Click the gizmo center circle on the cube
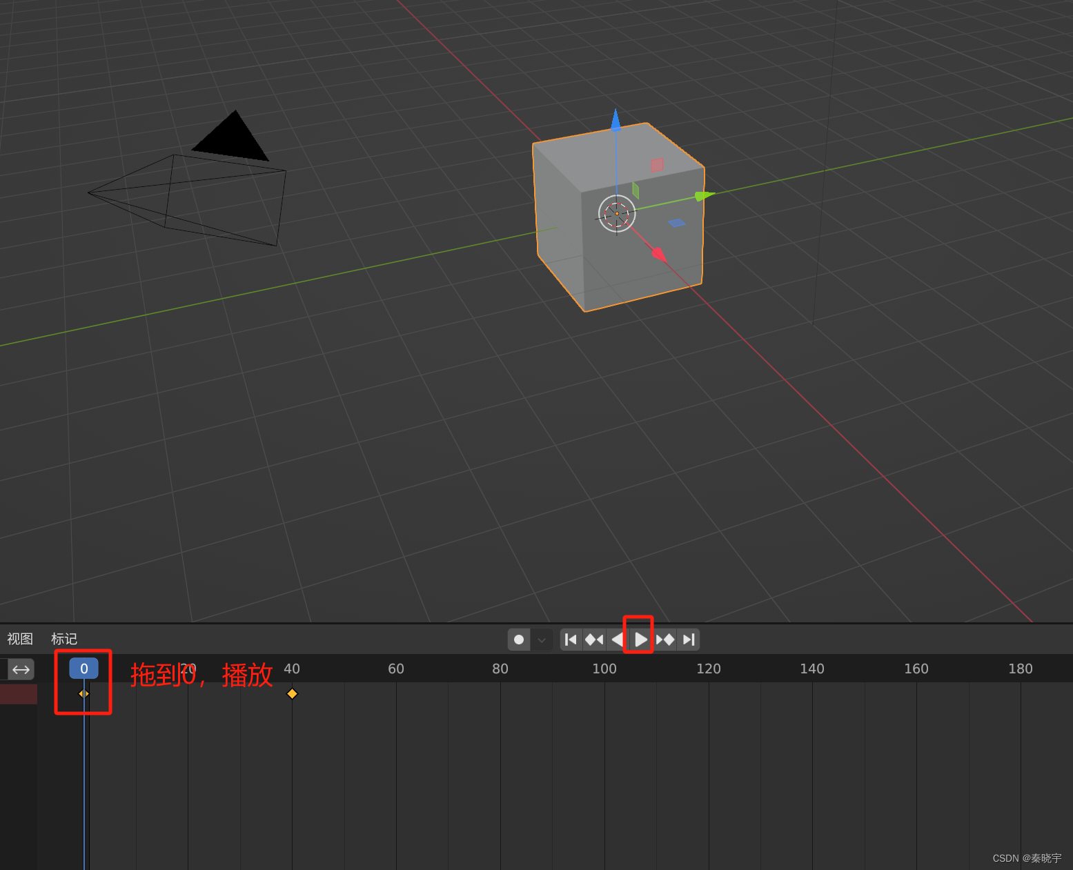Viewport: 1073px width, 870px height. [616, 214]
